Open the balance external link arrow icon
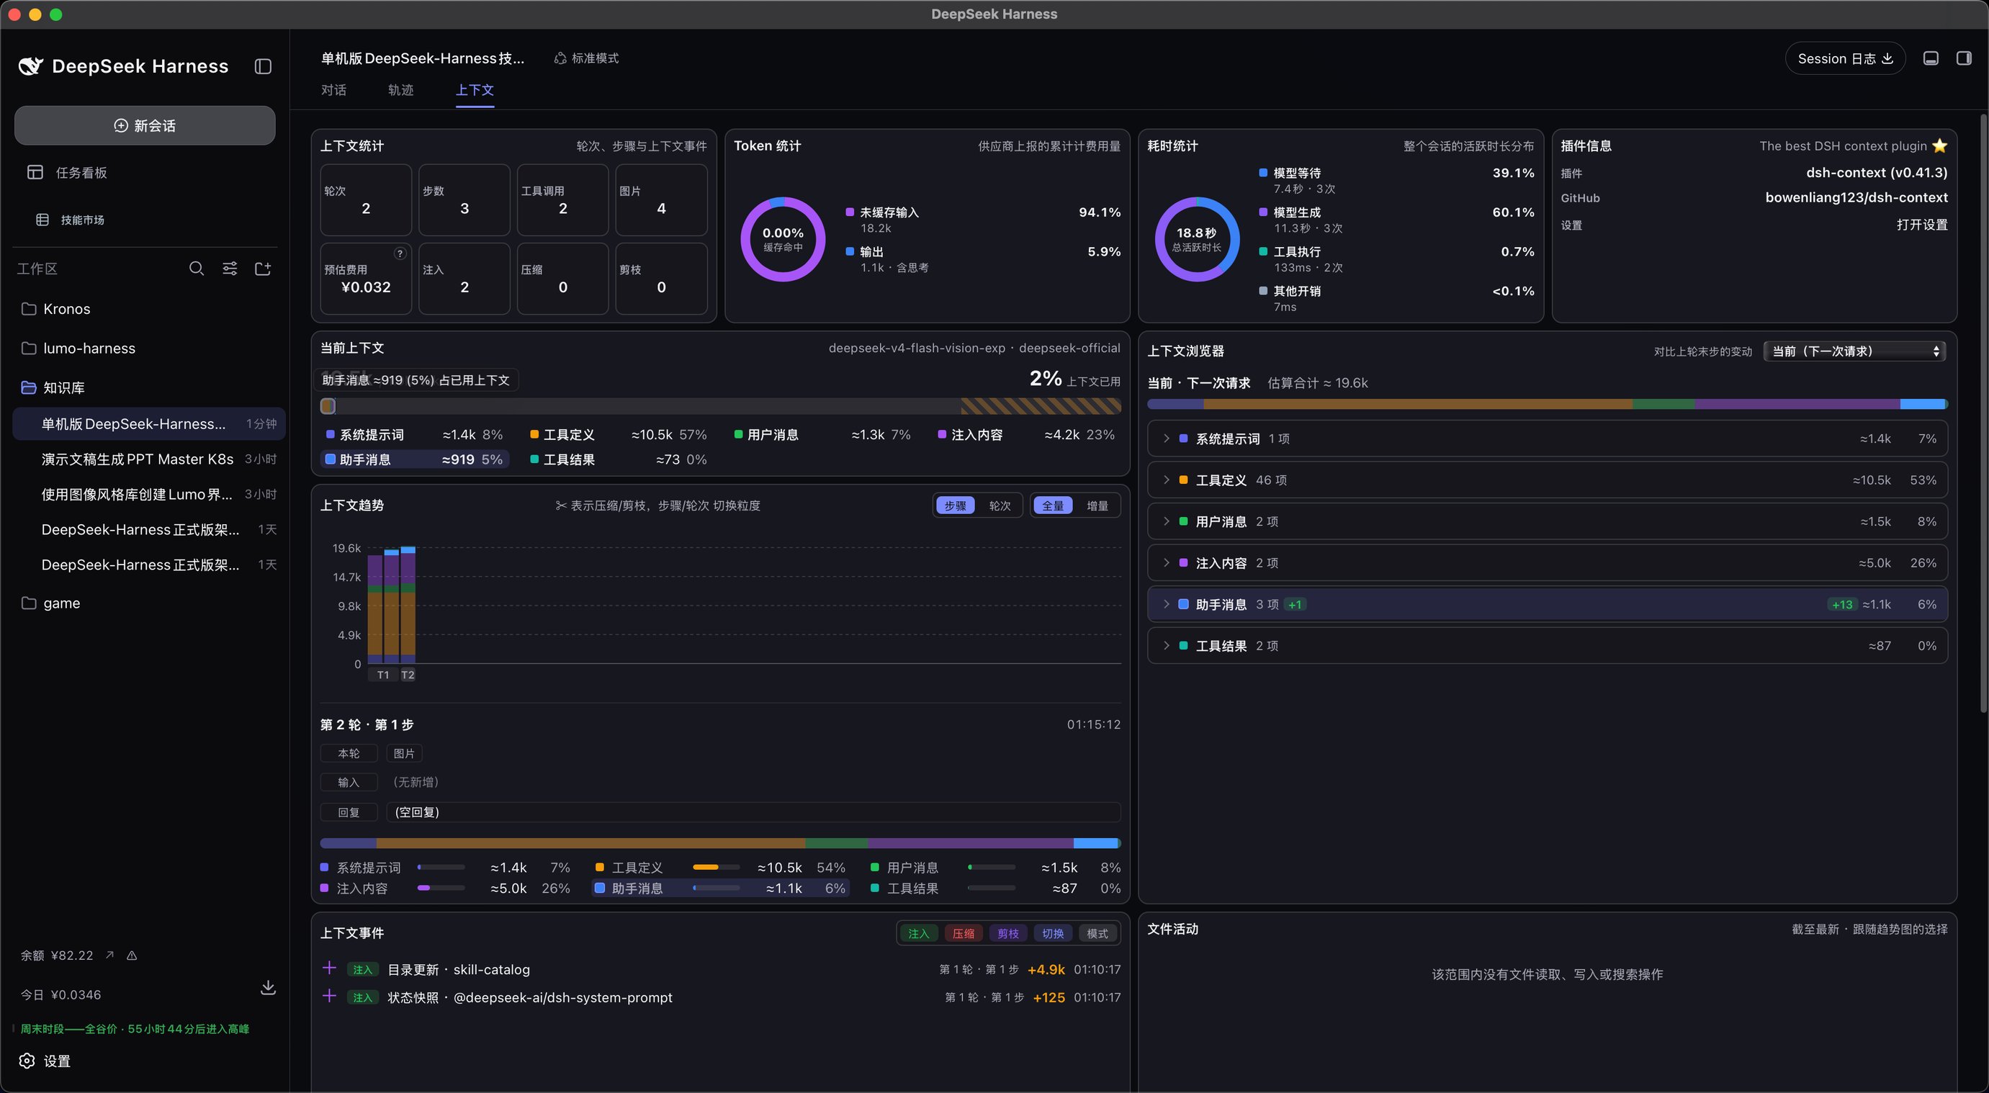The width and height of the screenshot is (1989, 1093). click(109, 955)
